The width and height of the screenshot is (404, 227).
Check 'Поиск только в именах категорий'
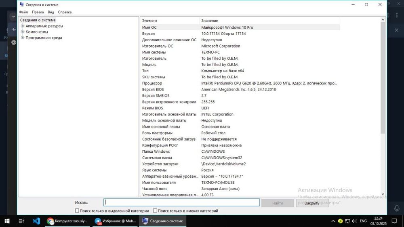coord(155,210)
